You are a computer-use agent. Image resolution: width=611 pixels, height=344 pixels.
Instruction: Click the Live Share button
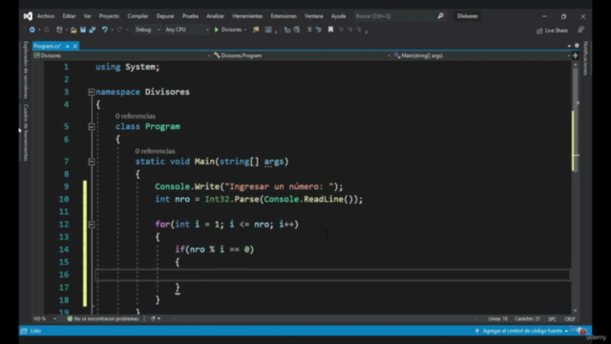click(552, 31)
